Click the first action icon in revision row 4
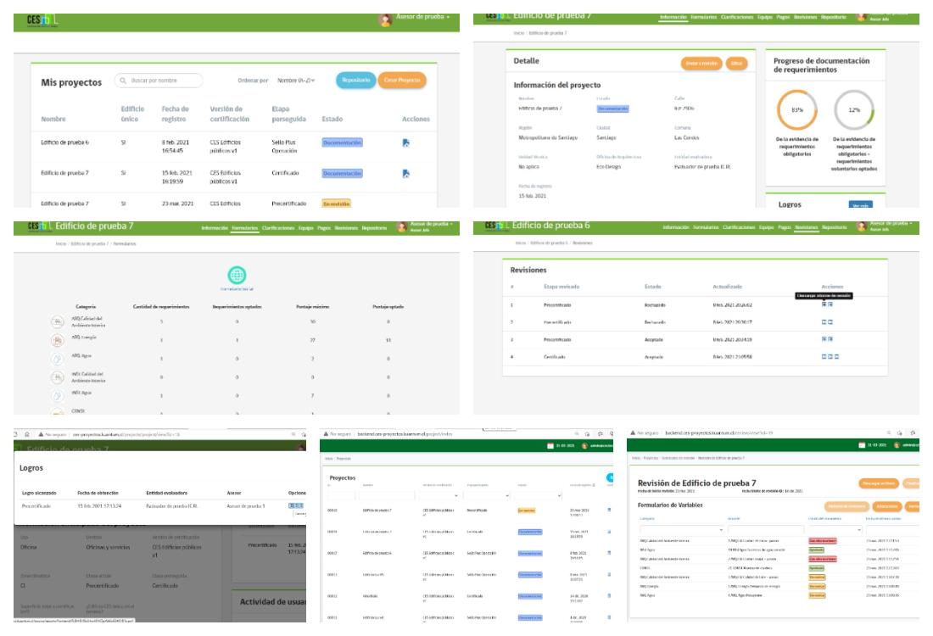Image resolution: width=933 pixels, height=636 pixels. (x=824, y=357)
